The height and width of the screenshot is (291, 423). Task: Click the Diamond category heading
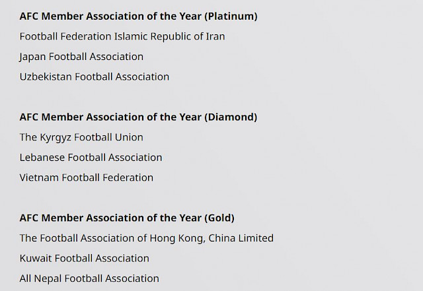point(138,117)
